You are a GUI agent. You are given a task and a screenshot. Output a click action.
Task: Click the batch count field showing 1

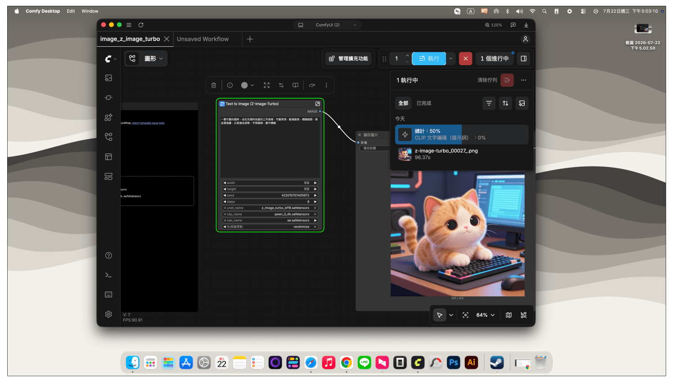click(397, 58)
